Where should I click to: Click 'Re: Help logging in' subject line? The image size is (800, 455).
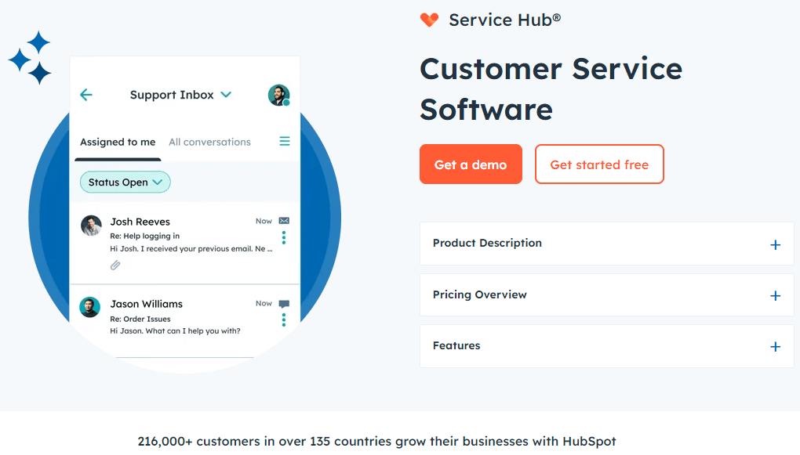pyautogui.click(x=145, y=236)
